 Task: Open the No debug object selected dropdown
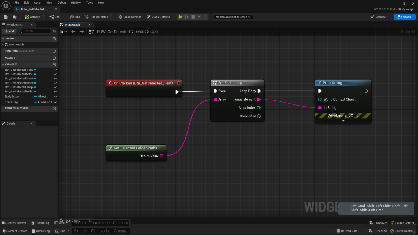pyautogui.click(x=233, y=17)
